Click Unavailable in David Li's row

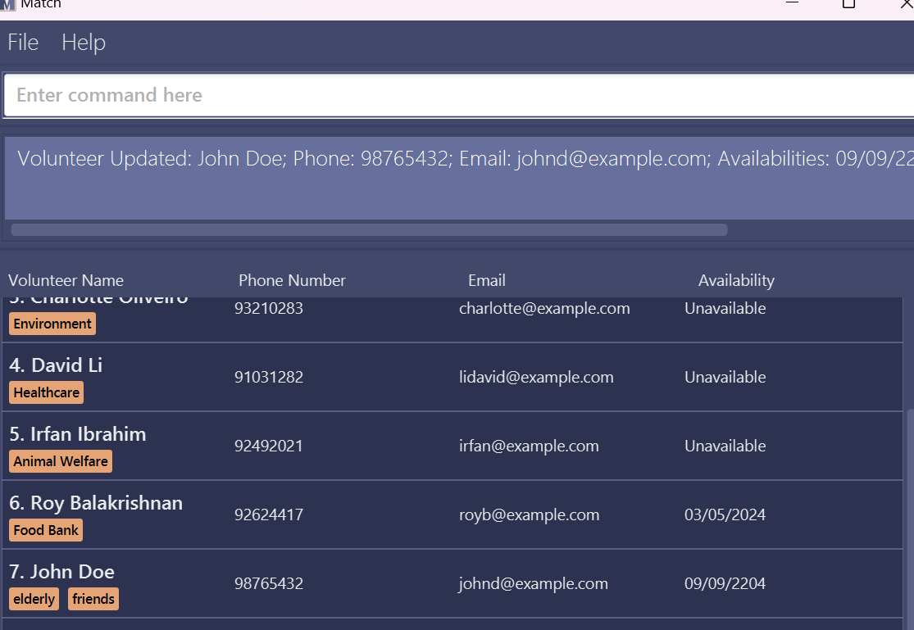725,377
